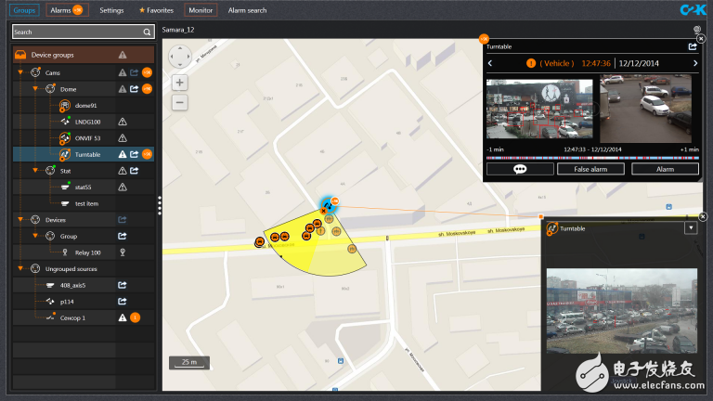Screen dimensions: 713x401
Task: Click the map pan compass control
Action: pyautogui.click(x=180, y=57)
